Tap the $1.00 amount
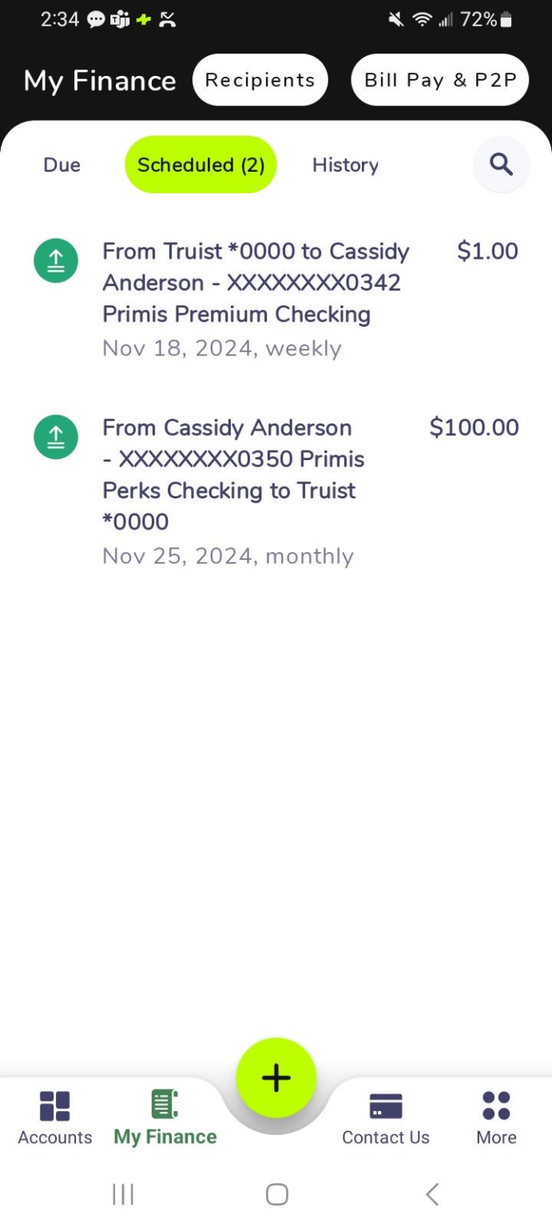The image size is (552, 1227). [487, 252]
